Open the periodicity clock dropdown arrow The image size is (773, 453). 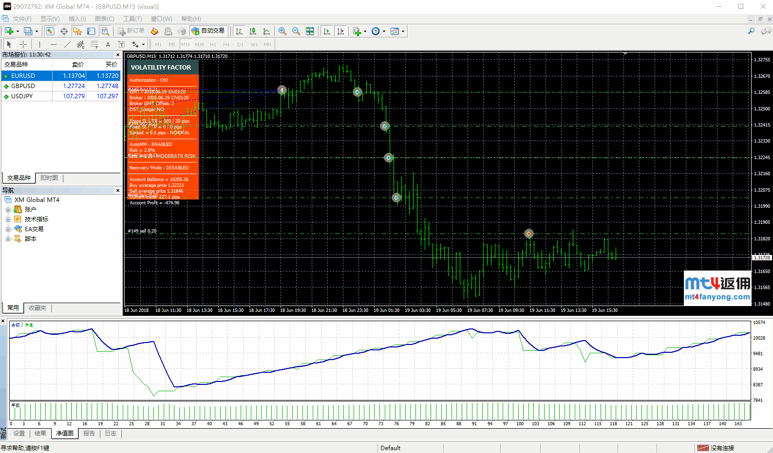click(x=384, y=32)
